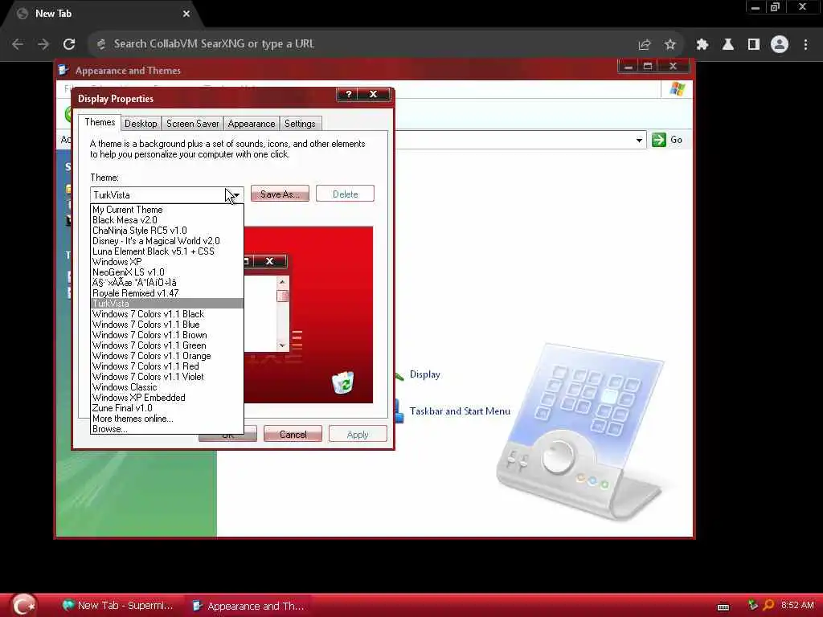Open the red Start orb button

click(x=23, y=605)
